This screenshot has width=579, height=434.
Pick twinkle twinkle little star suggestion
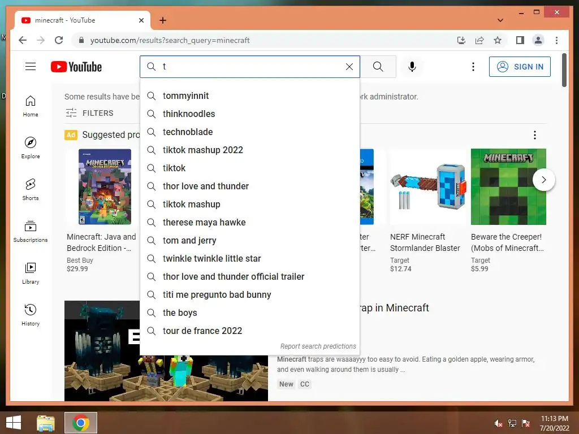(x=250, y=259)
